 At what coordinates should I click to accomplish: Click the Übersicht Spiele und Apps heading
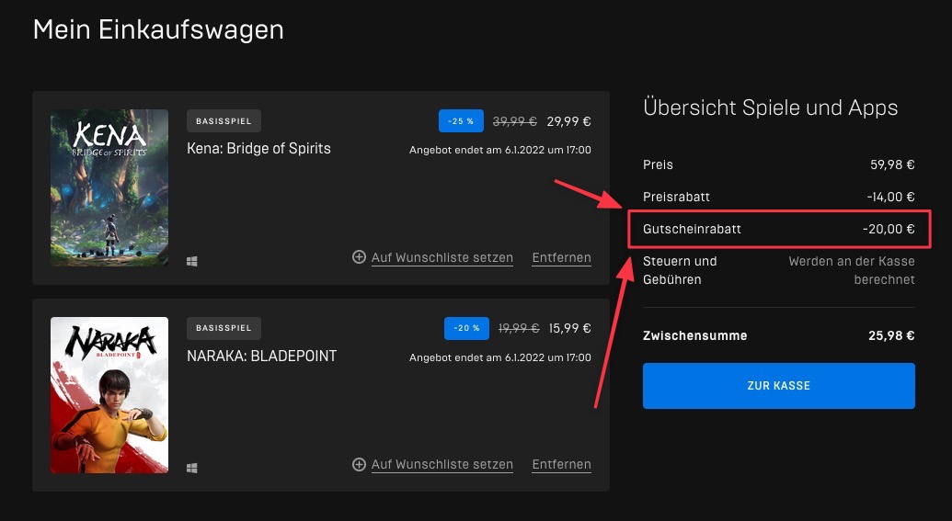point(771,108)
